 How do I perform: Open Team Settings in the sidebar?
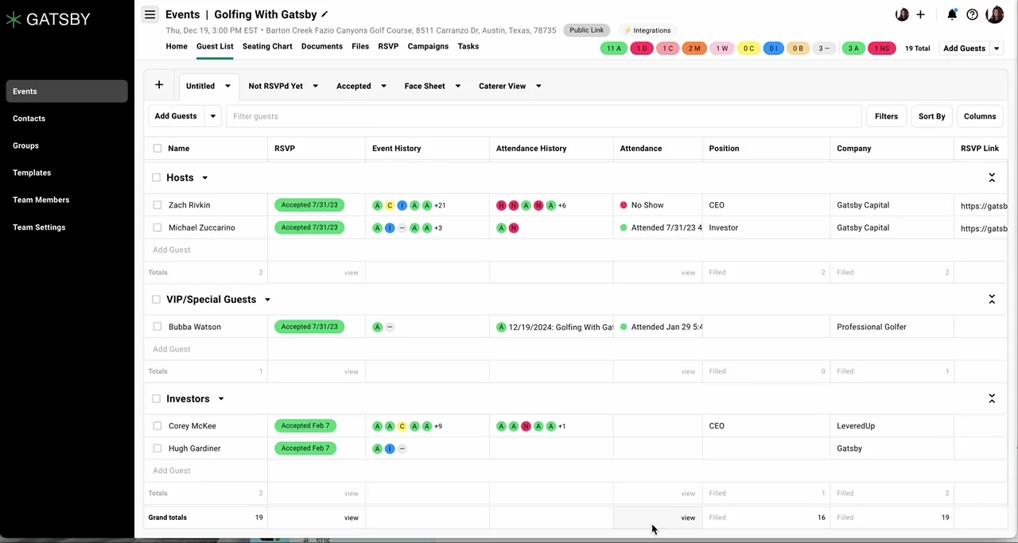point(67,227)
